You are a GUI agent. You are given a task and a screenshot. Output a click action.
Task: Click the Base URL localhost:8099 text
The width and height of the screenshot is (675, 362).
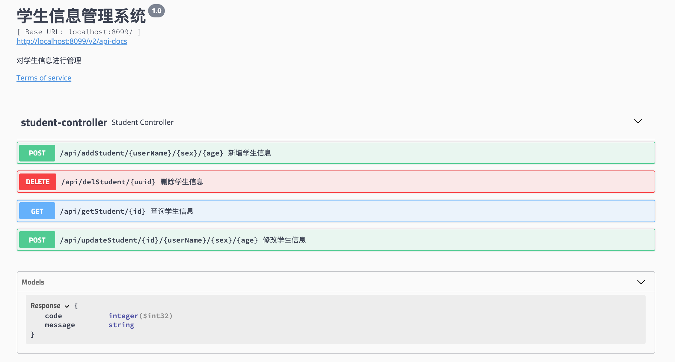pyautogui.click(x=79, y=32)
